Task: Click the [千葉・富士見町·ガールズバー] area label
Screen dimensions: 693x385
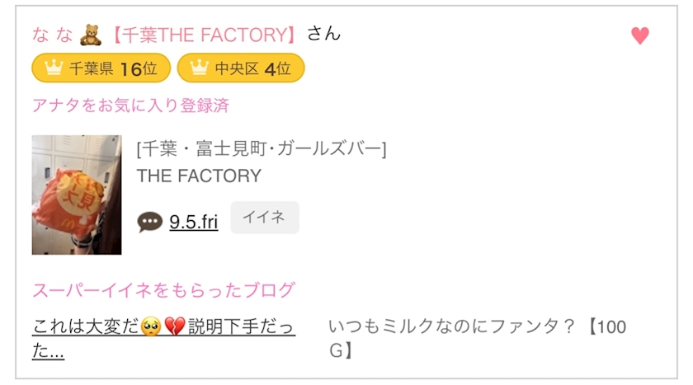Action: [262, 148]
